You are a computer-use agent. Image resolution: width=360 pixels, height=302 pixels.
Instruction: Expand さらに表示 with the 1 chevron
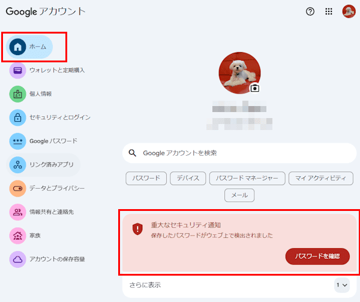(x=341, y=285)
